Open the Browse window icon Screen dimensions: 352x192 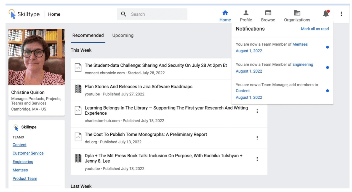tap(268, 13)
